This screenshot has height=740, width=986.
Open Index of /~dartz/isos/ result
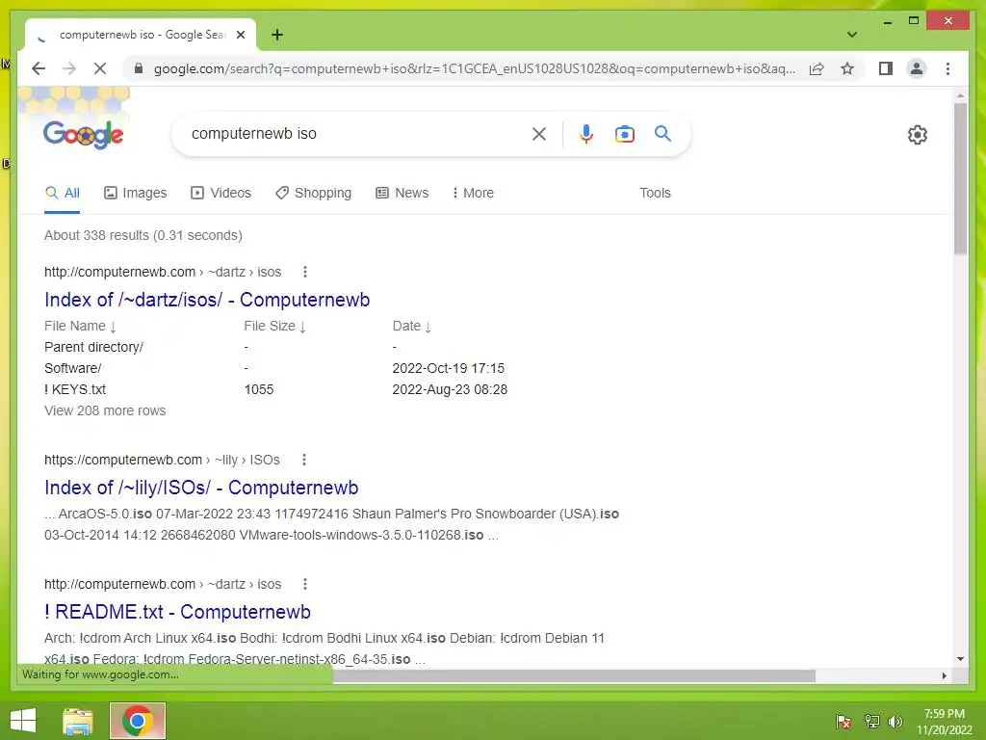tap(207, 300)
